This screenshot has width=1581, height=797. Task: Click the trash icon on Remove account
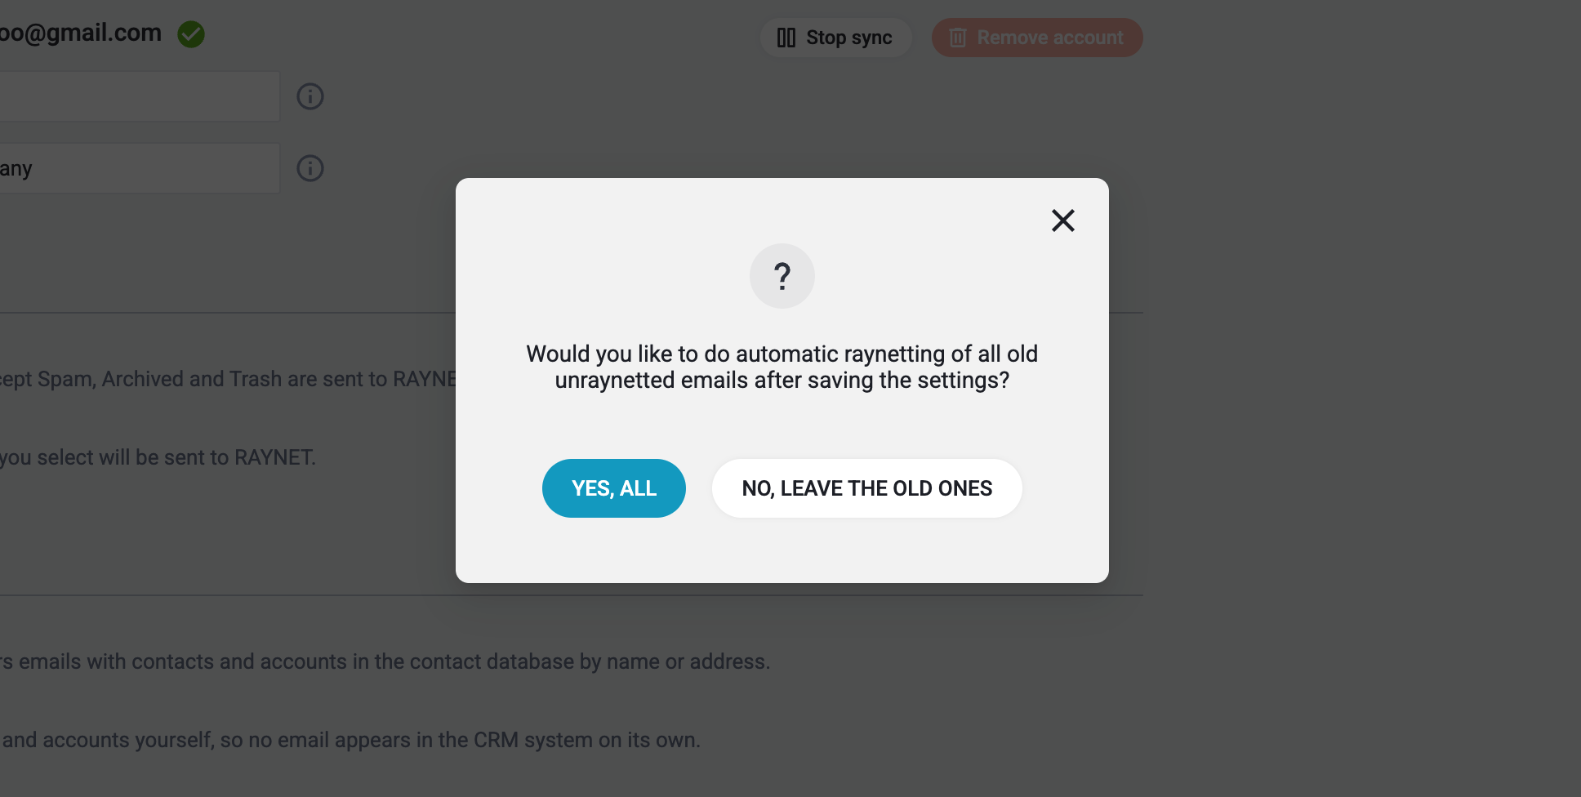tap(958, 38)
